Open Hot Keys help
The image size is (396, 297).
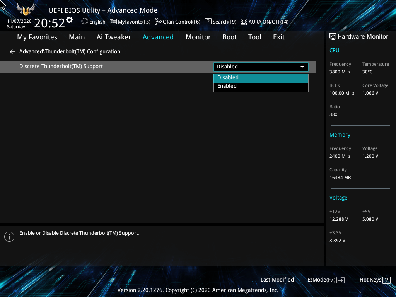tap(375, 280)
